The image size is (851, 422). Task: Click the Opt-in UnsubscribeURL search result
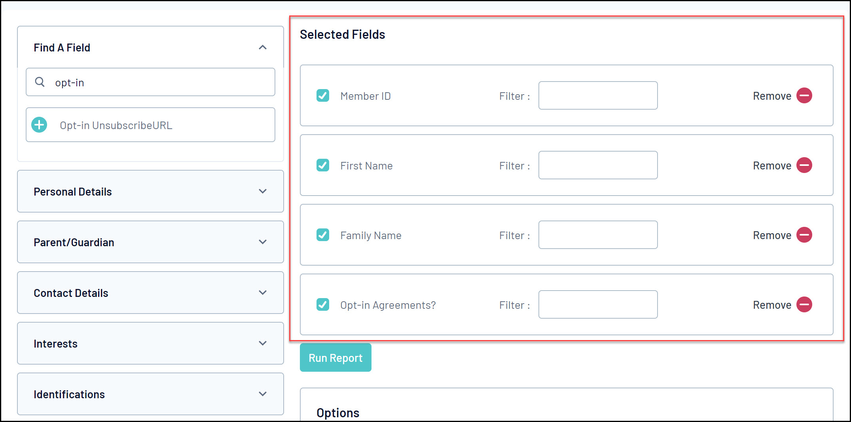116,125
